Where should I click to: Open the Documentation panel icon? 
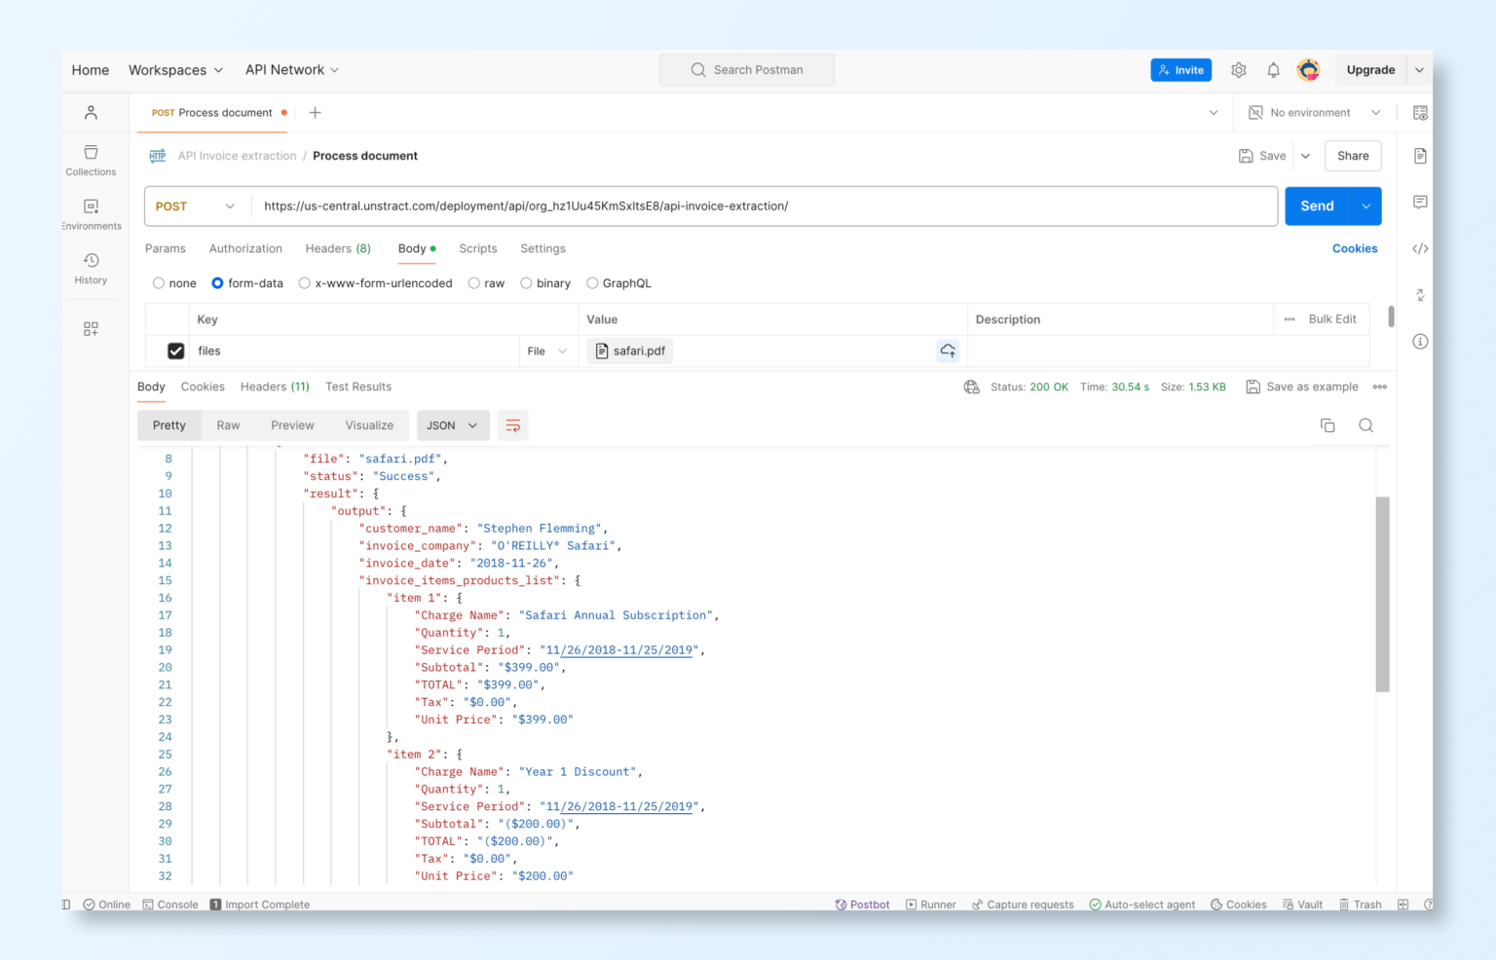pos(1420,156)
